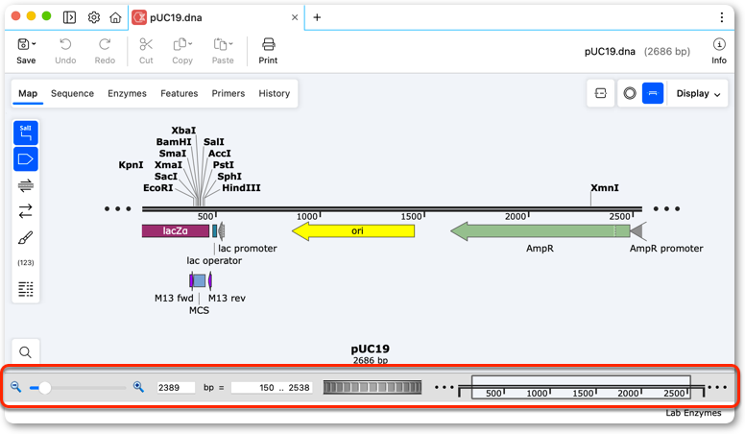Click the M13 fwd primer label
The width and height of the screenshot is (745, 434).
174,298
